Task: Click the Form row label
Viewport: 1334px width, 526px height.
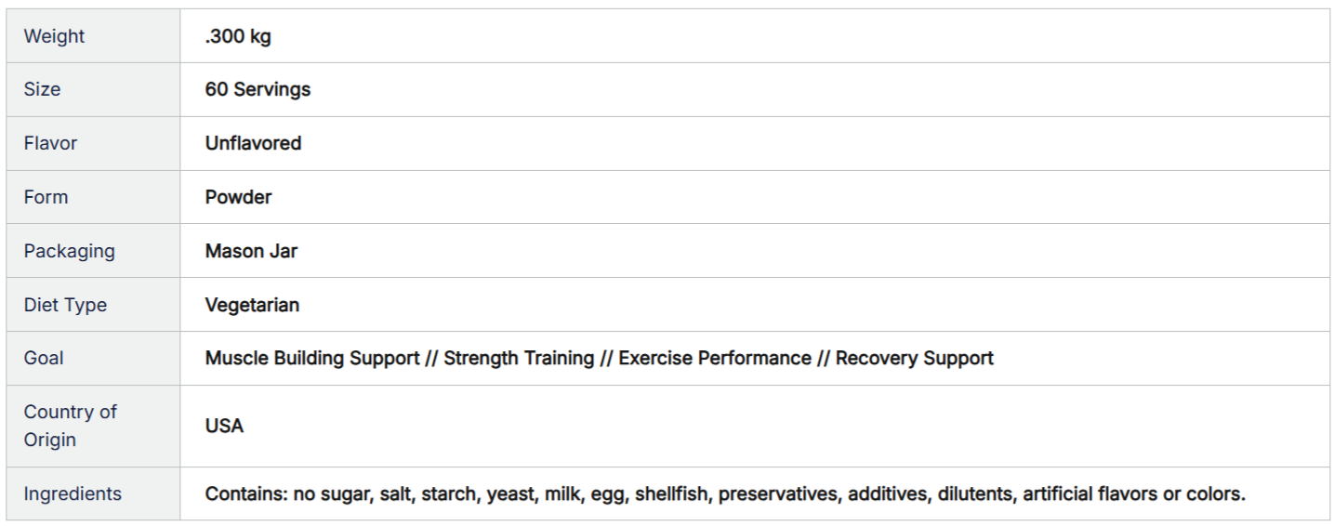Action: [46, 197]
